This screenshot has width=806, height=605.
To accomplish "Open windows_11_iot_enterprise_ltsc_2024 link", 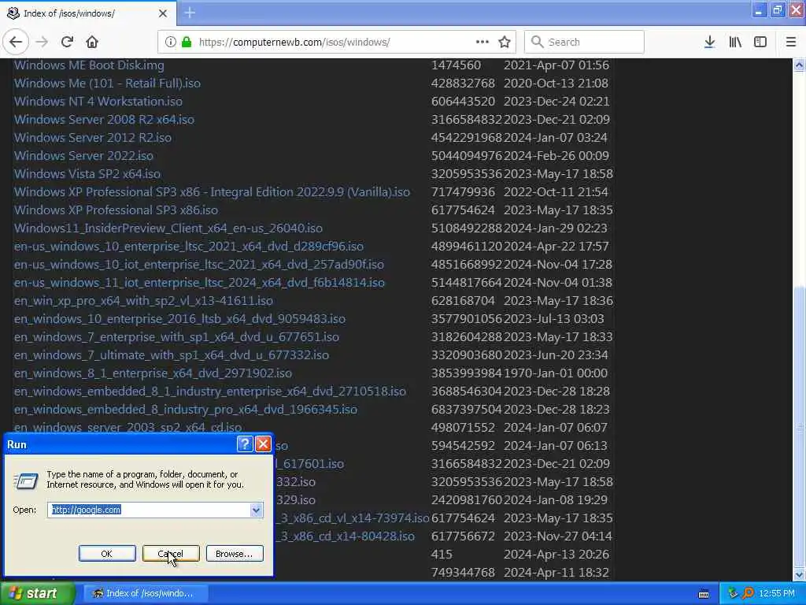I will (199, 283).
